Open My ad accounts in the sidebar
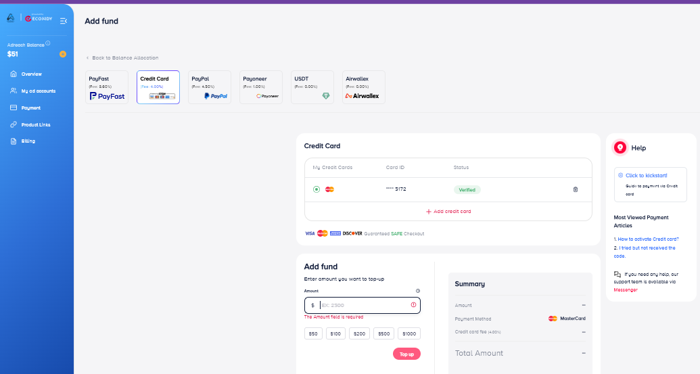 point(38,91)
